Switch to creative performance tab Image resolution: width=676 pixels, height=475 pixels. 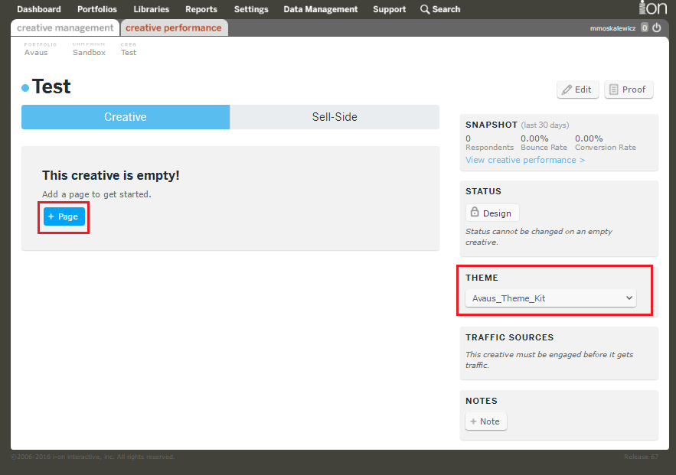(174, 28)
